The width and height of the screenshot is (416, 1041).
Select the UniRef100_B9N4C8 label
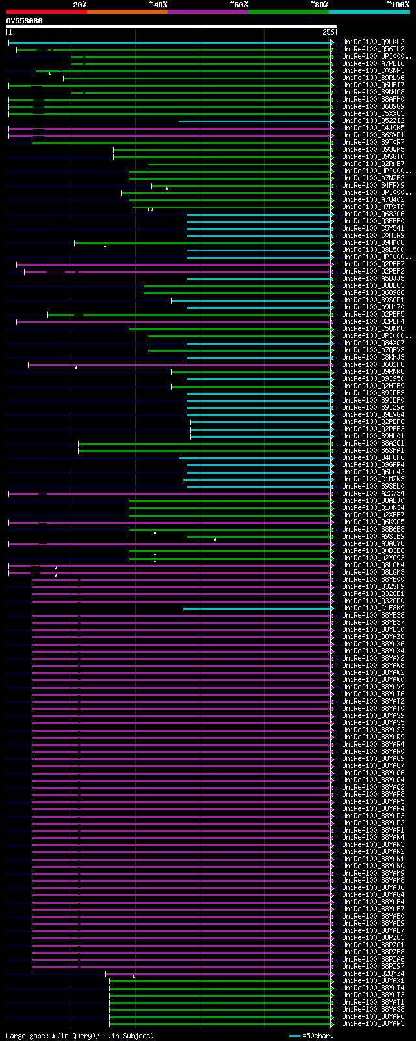pyautogui.click(x=373, y=92)
